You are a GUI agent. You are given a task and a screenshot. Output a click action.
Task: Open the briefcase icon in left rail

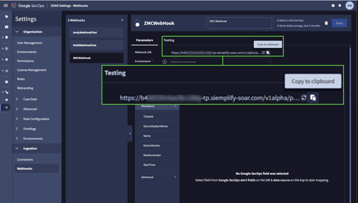7,27
